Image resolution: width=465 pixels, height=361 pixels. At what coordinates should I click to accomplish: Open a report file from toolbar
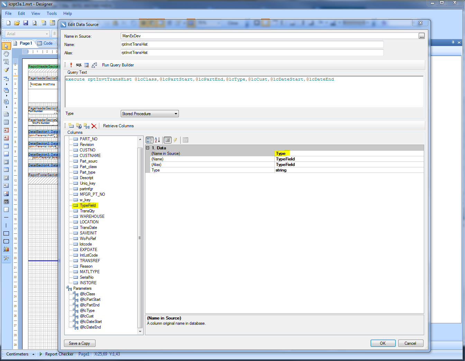[17, 23]
